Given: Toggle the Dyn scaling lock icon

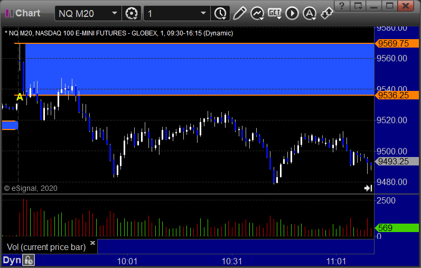Looking at the screenshot, I should click(29, 260).
